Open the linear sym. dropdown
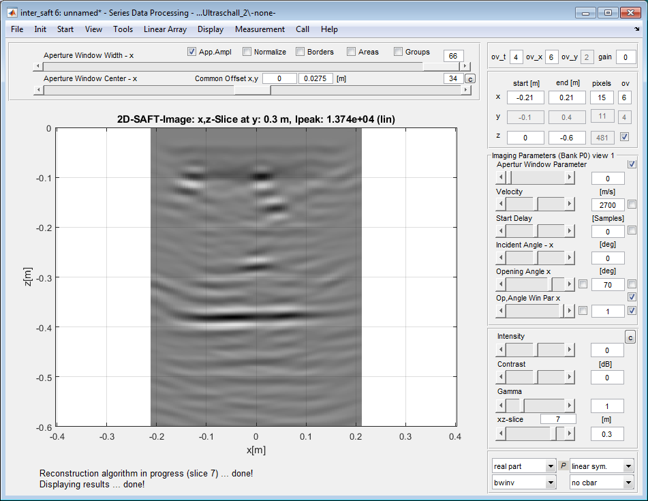648x501 pixels. 601,466
